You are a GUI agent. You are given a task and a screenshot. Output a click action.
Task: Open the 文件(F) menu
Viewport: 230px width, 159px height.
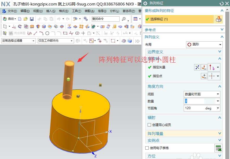coord(12,11)
